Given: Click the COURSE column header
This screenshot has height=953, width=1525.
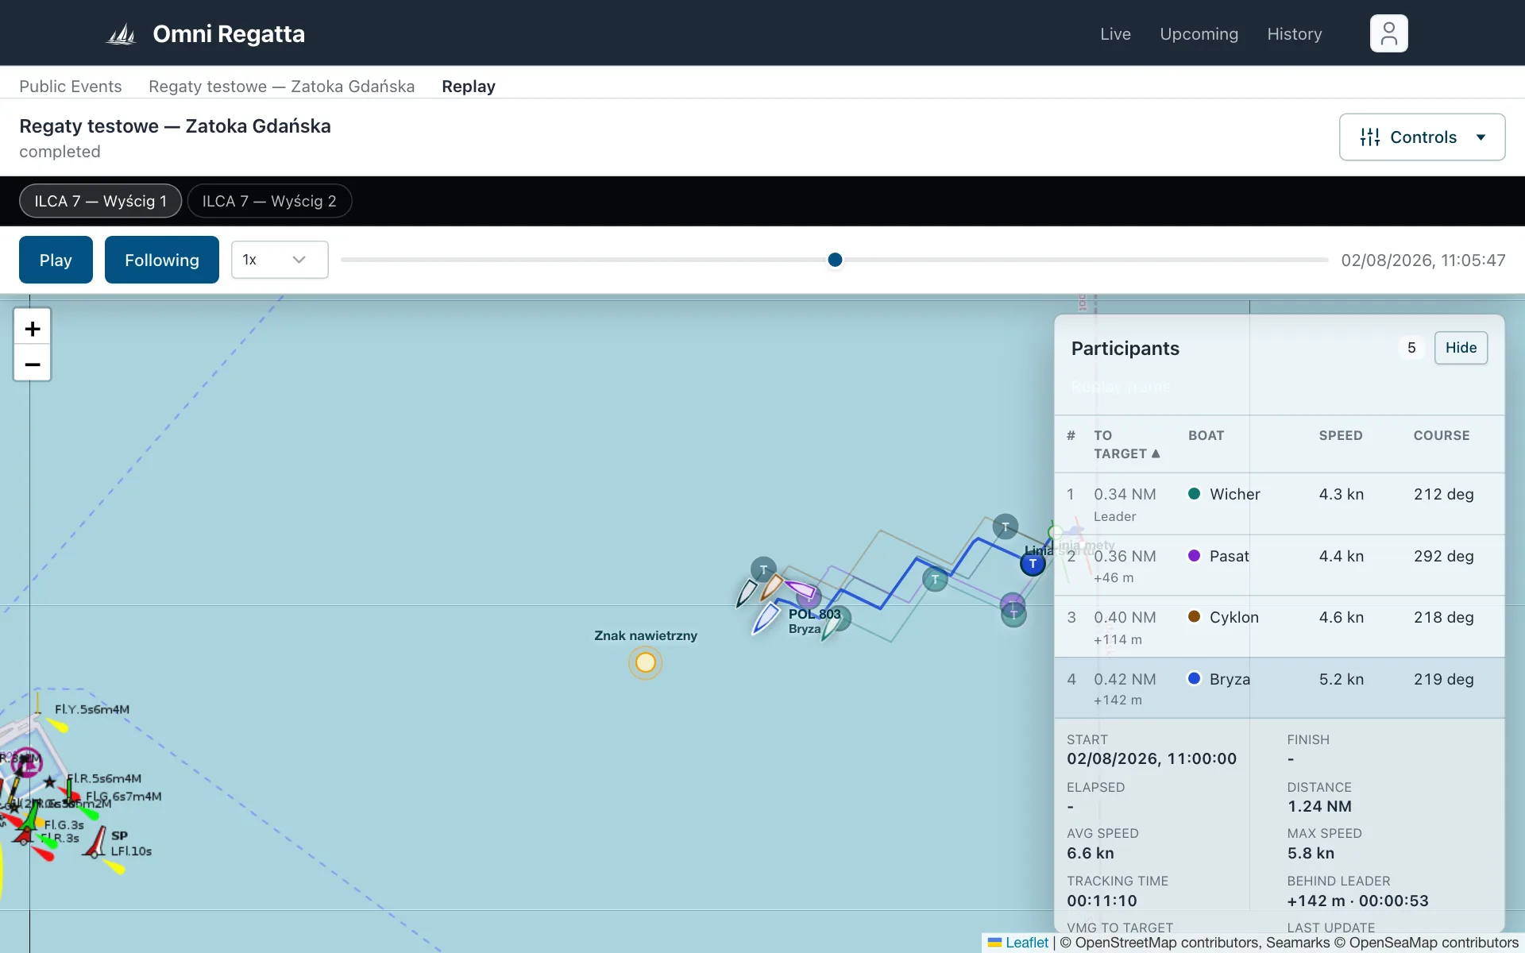Looking at the screenshot, I should [1441, 435].
